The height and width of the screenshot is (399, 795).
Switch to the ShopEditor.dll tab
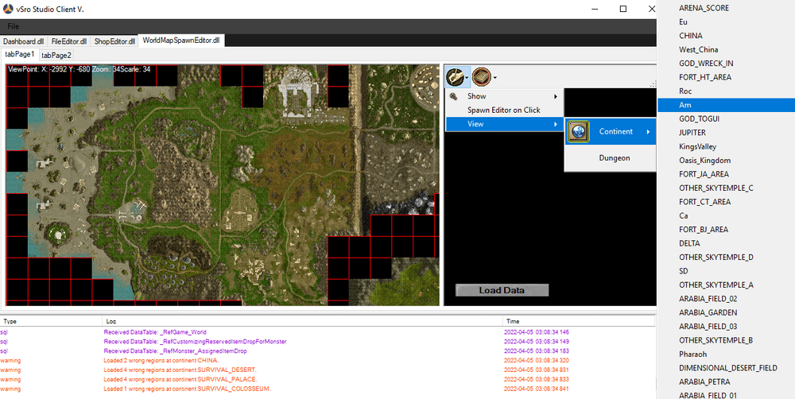114,41
